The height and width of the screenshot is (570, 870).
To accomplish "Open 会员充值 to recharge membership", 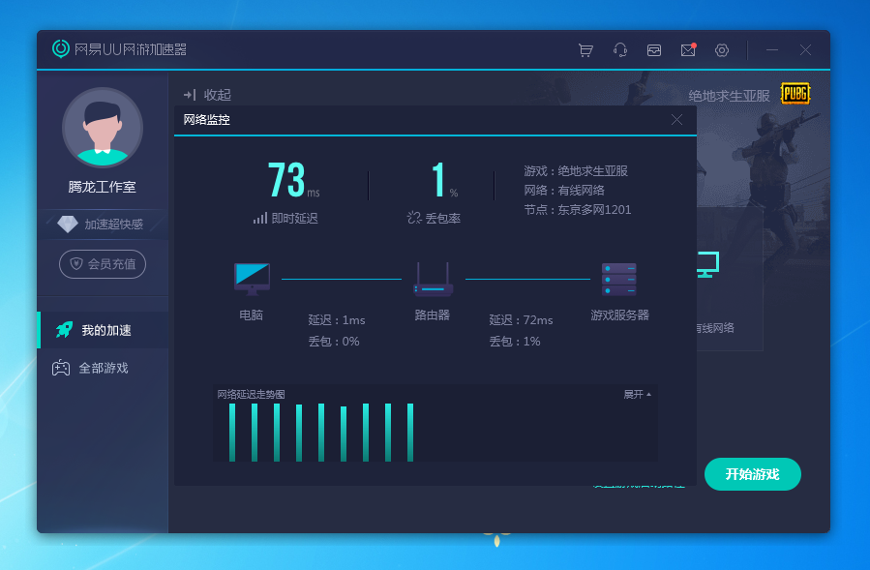I will (104, 263).
